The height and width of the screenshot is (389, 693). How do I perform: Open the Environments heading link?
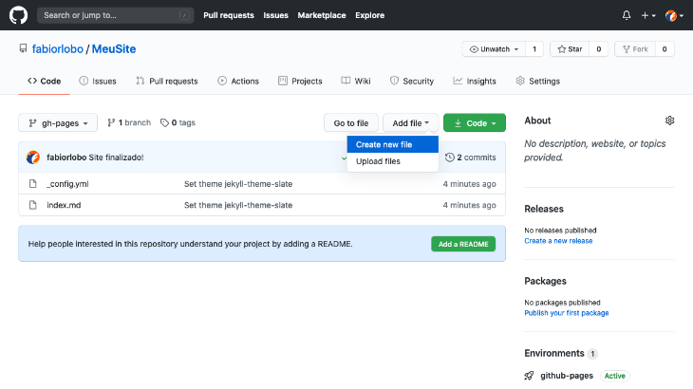[554, 353]
